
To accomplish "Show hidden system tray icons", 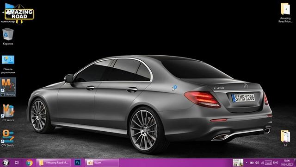I will (x=247, y=163).
